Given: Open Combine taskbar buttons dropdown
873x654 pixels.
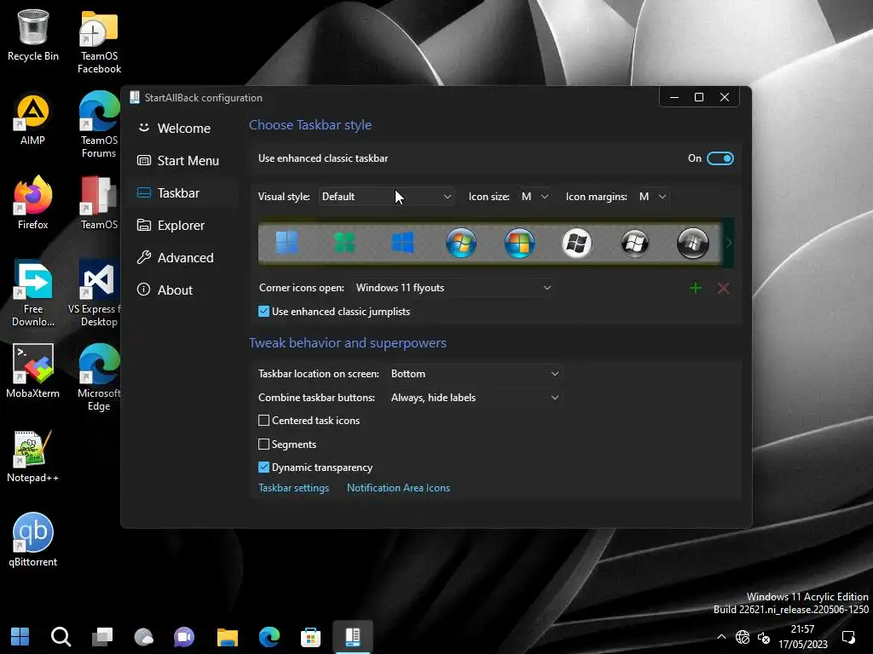Looking at the screenshot, I should point(475,398).
